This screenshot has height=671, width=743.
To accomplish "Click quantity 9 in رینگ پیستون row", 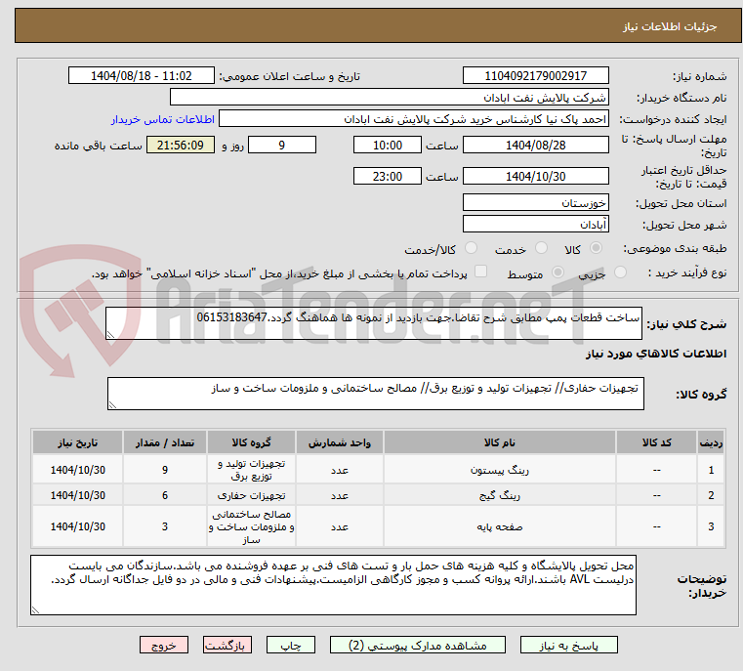I will pos(165,470).
